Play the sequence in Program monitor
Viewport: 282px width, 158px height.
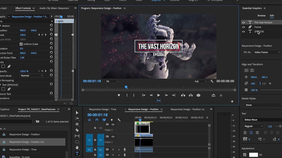click(x=159, y=95)
